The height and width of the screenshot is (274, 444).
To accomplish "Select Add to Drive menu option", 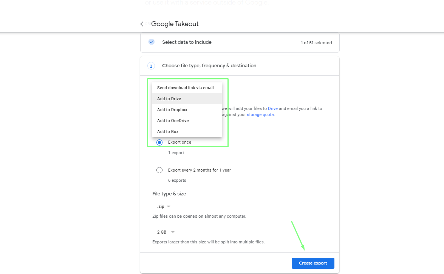I will pyautogui.click(x=169, y=99).
